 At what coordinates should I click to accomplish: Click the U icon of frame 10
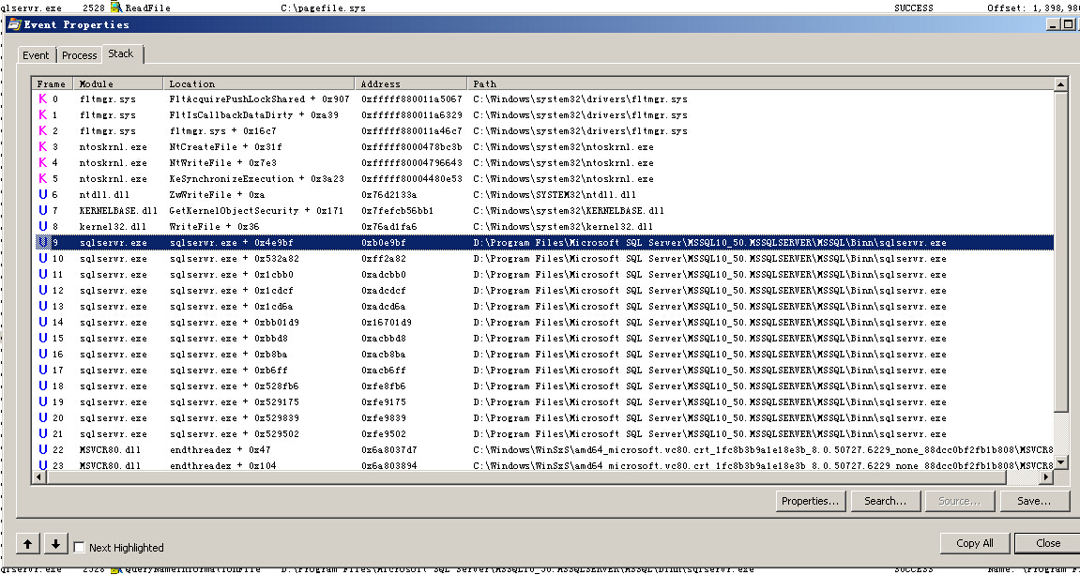coord(43,258)
